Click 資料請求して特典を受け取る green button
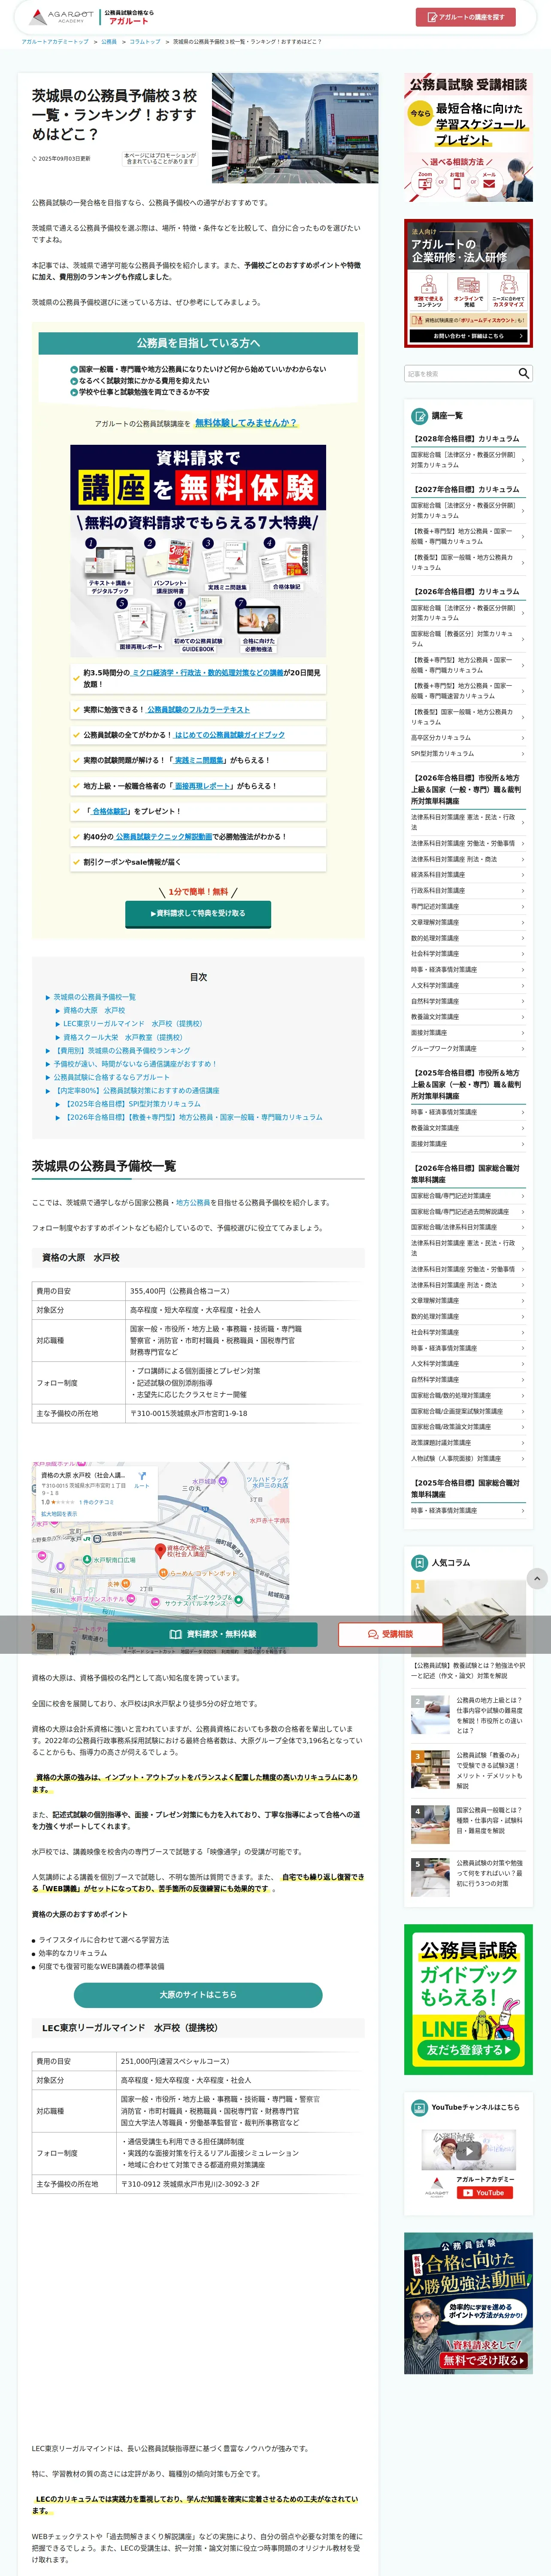The image size is (551, 2576). 198,914
